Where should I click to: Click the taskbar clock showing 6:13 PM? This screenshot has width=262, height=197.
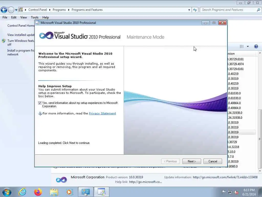pos(249,192)
